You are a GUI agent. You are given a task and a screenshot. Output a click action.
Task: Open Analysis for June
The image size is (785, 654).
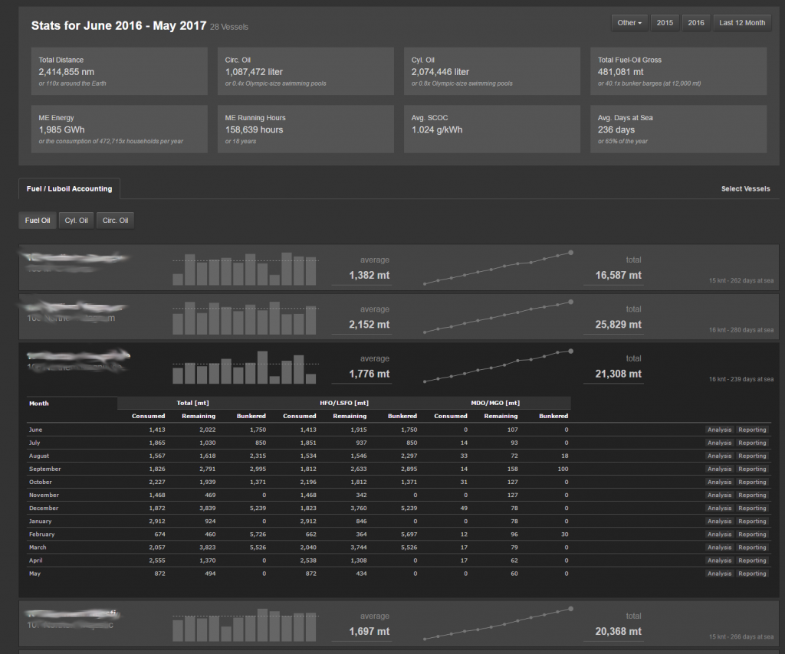coord(719,430)
